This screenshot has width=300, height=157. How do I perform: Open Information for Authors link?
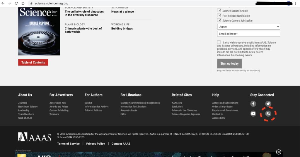coord(97,107)
